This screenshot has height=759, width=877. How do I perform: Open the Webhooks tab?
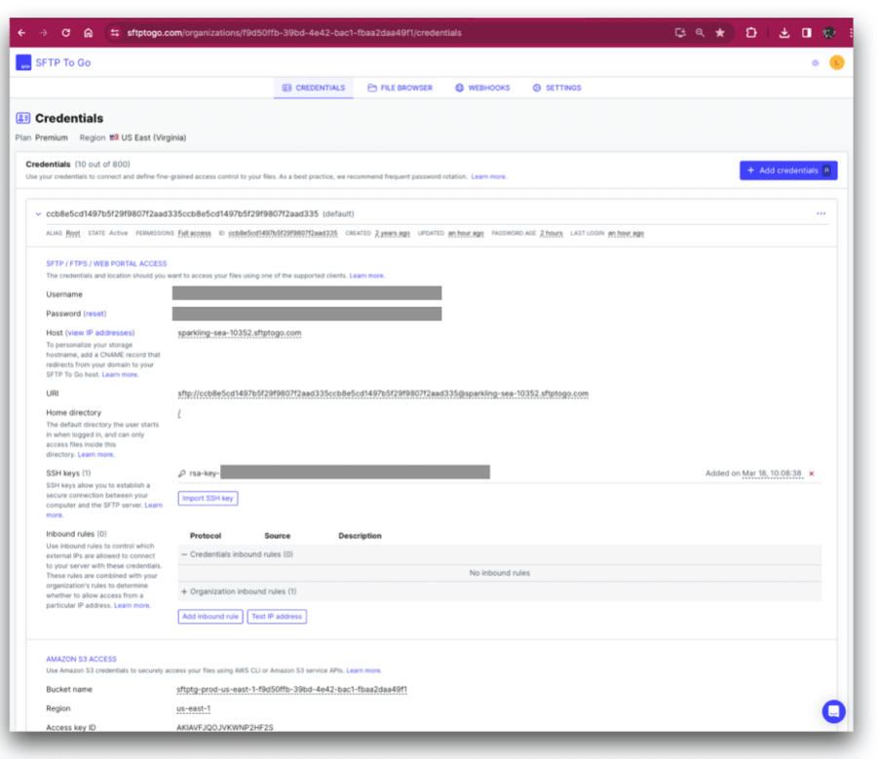coord(481,87)
